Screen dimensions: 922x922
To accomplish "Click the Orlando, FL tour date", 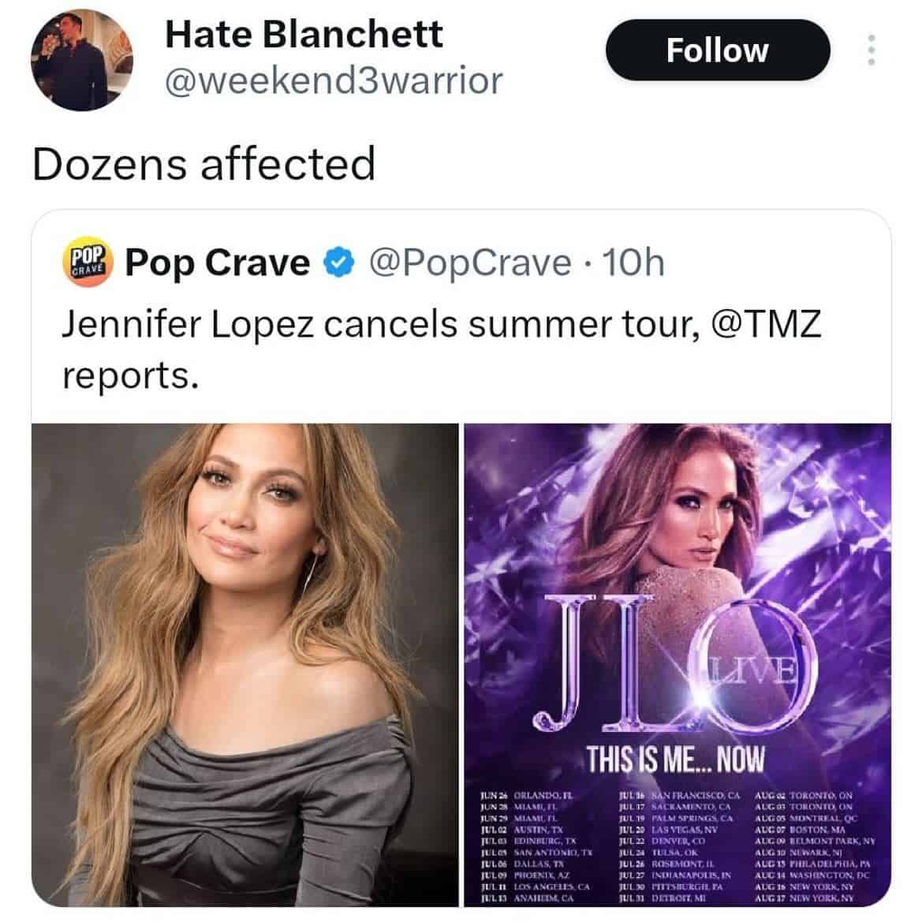I will pos(530,796).
